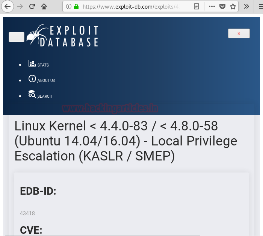This screenshot has width=263, height=236.
Task: Bookmark this page with the star
Action: coord(233,6)
